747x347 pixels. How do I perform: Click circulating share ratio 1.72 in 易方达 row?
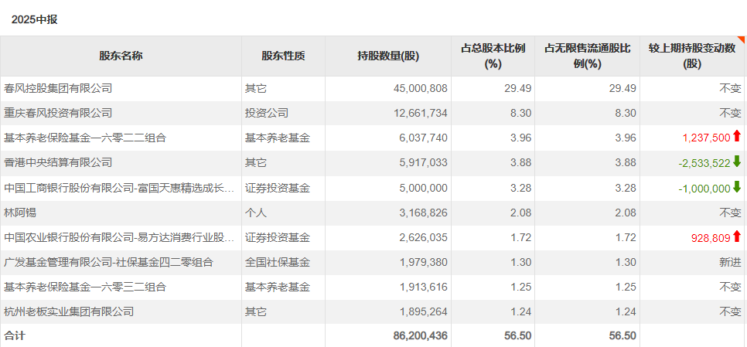coord(626,237)
